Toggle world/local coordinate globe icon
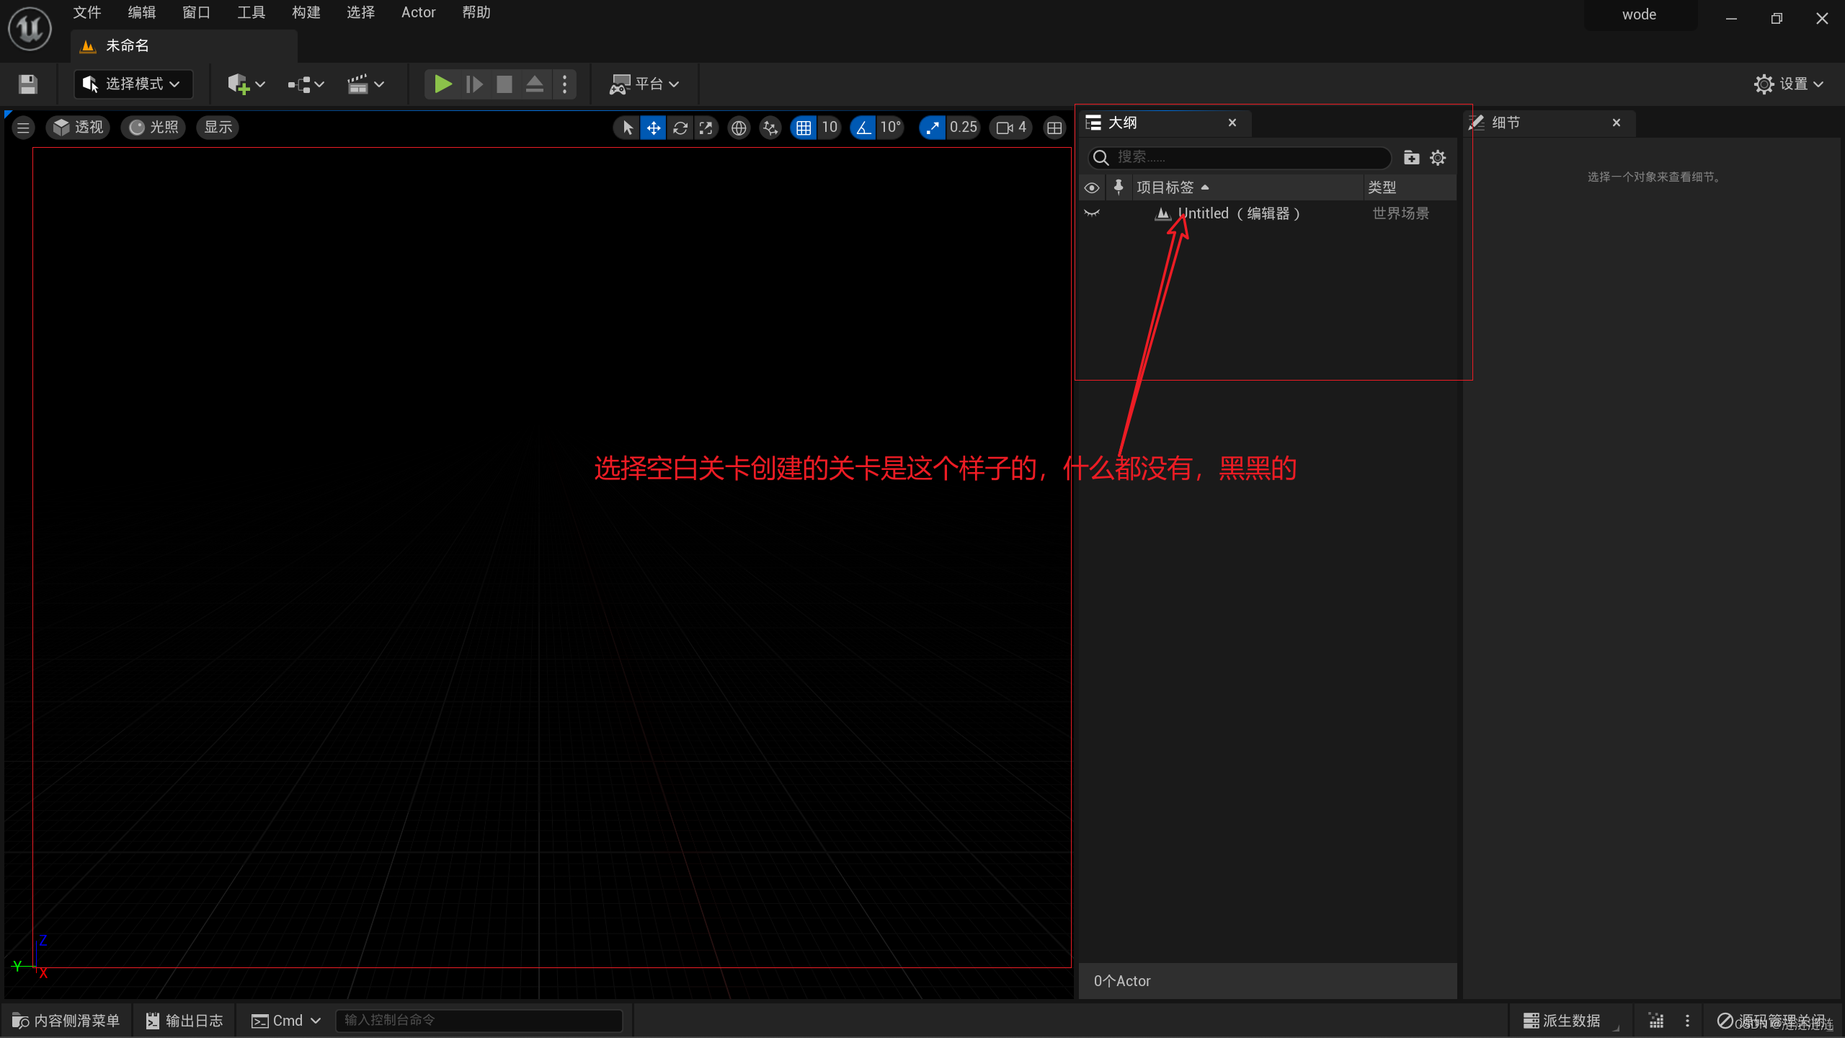This screenshot has height=1038, width=1845. (x=739, y=128)
